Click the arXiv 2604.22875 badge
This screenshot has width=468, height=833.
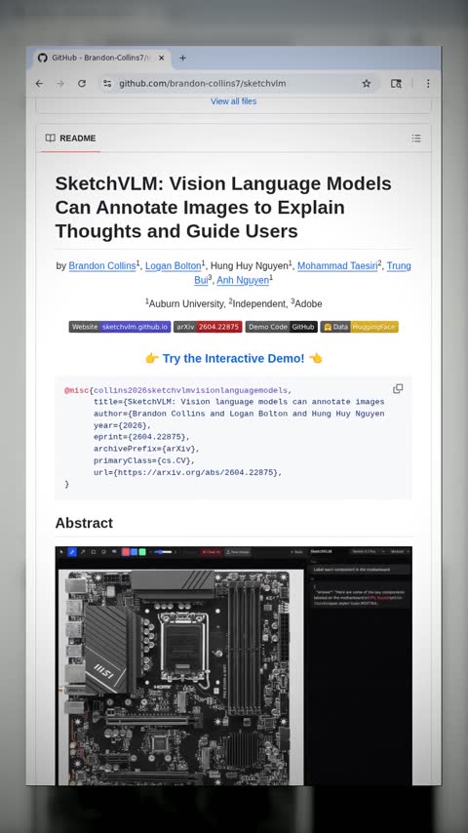208,327
